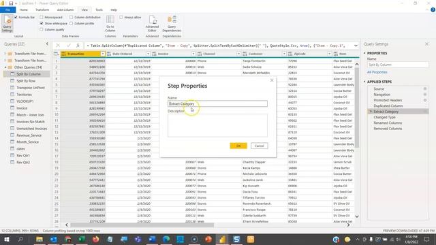
Task: Open Query Dependencies view
Action: coord(172,24)
